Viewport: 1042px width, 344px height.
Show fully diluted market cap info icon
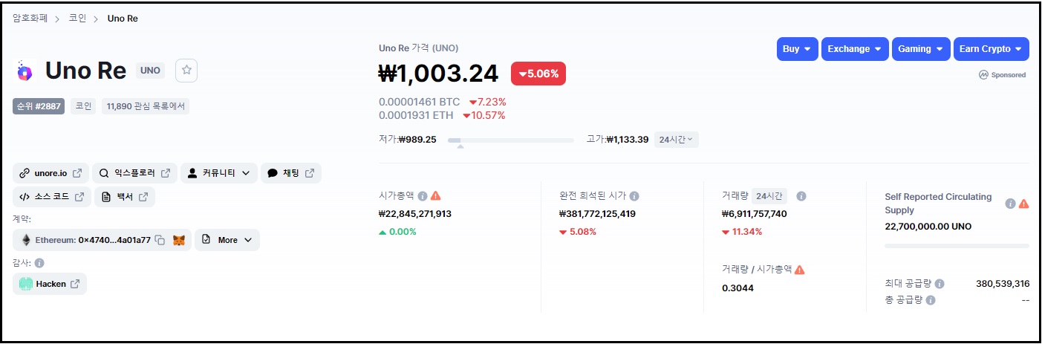(x=634, y=196)
